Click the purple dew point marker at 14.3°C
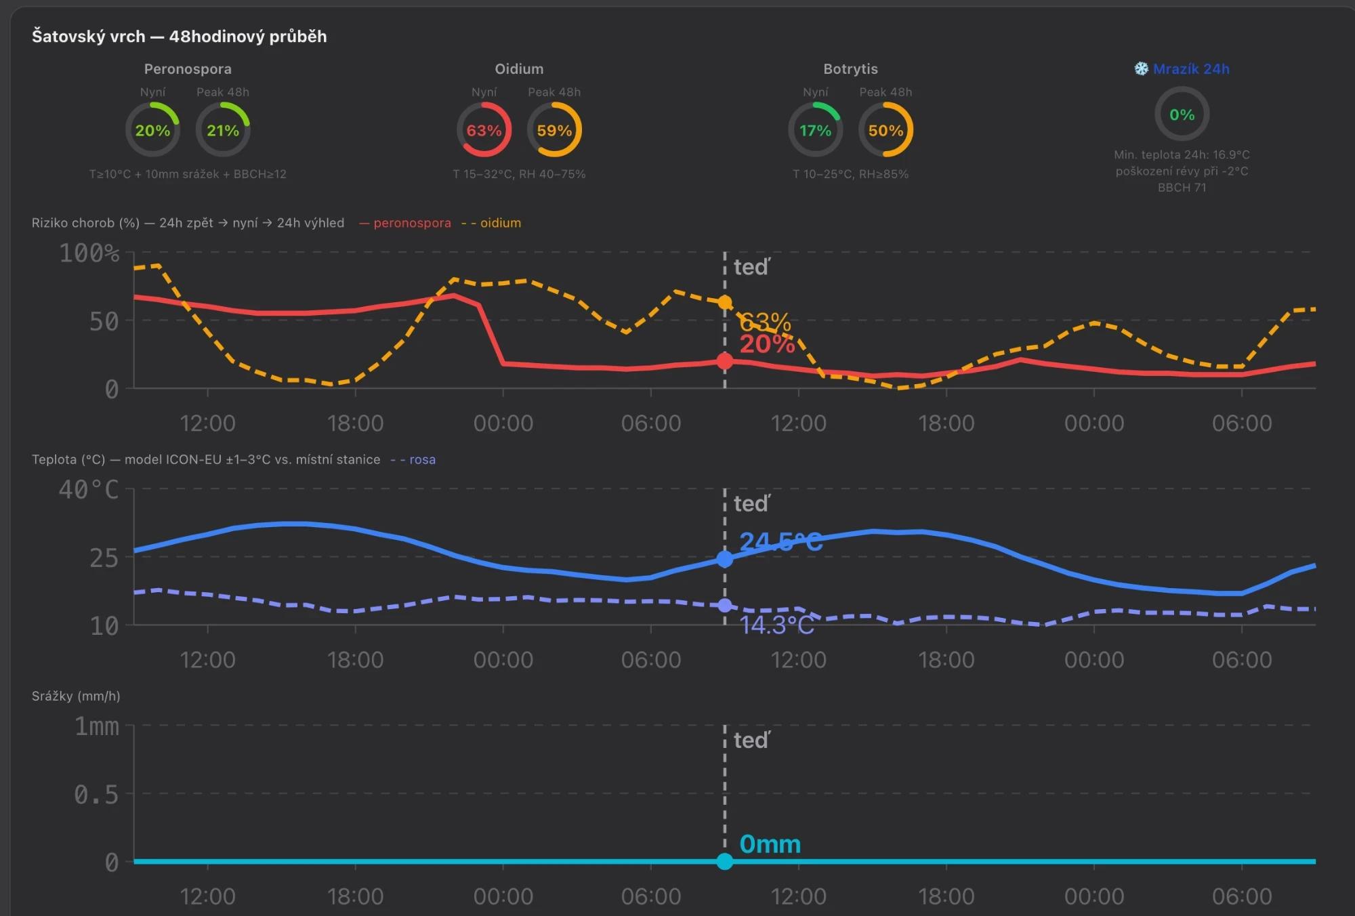This screenshot has width=1355, height=916. [725, 605]
